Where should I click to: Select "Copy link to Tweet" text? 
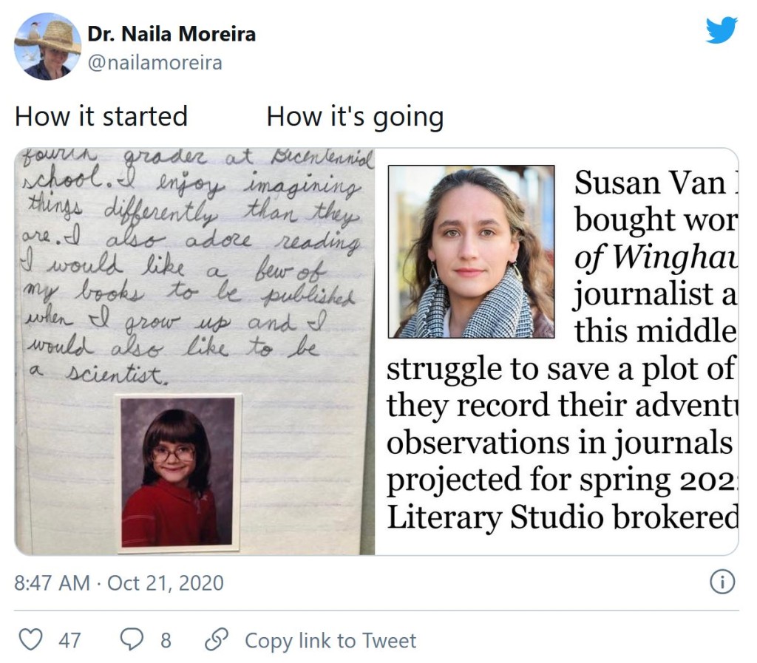tap(330, 640)
